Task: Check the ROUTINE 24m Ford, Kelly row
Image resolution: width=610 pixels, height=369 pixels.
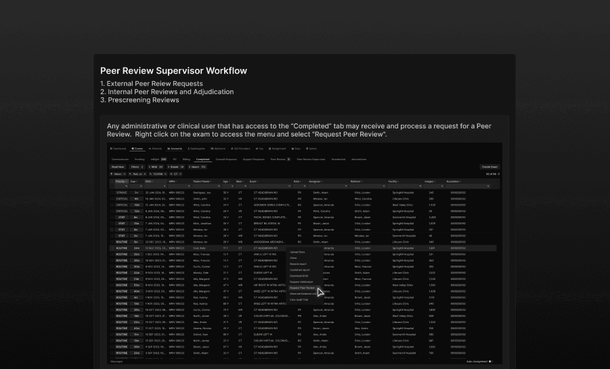Action: click(x=112, y=248)
